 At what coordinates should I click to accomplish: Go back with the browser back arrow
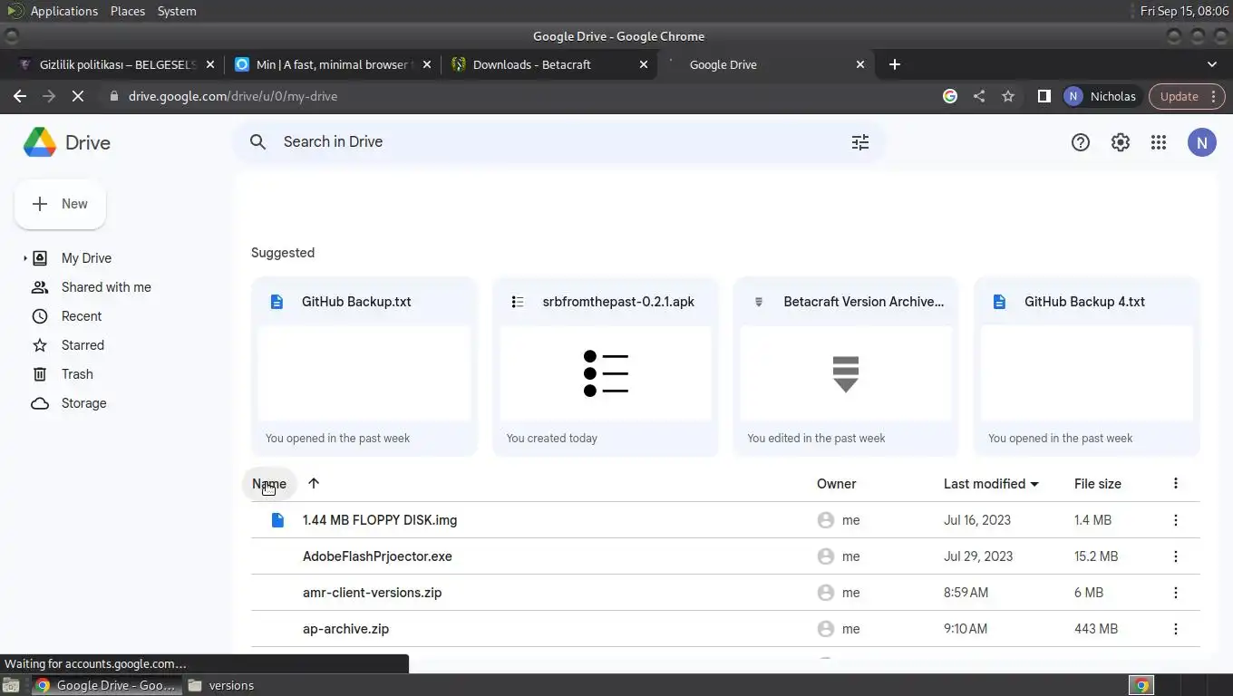point(20,96)
